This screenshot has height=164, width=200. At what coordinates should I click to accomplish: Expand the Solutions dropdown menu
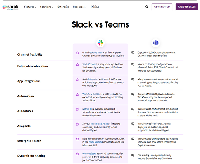[47, 7]
